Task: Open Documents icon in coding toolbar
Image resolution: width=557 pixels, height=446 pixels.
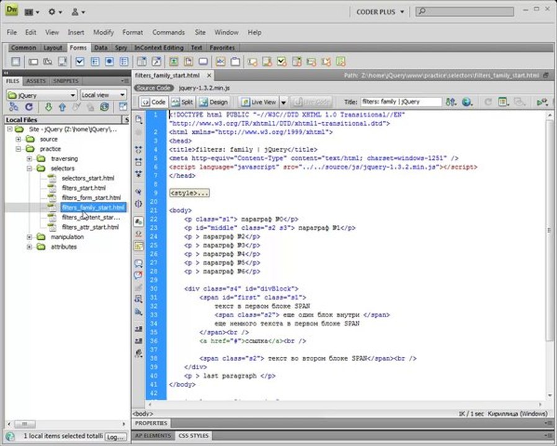Action: [138, 120]
